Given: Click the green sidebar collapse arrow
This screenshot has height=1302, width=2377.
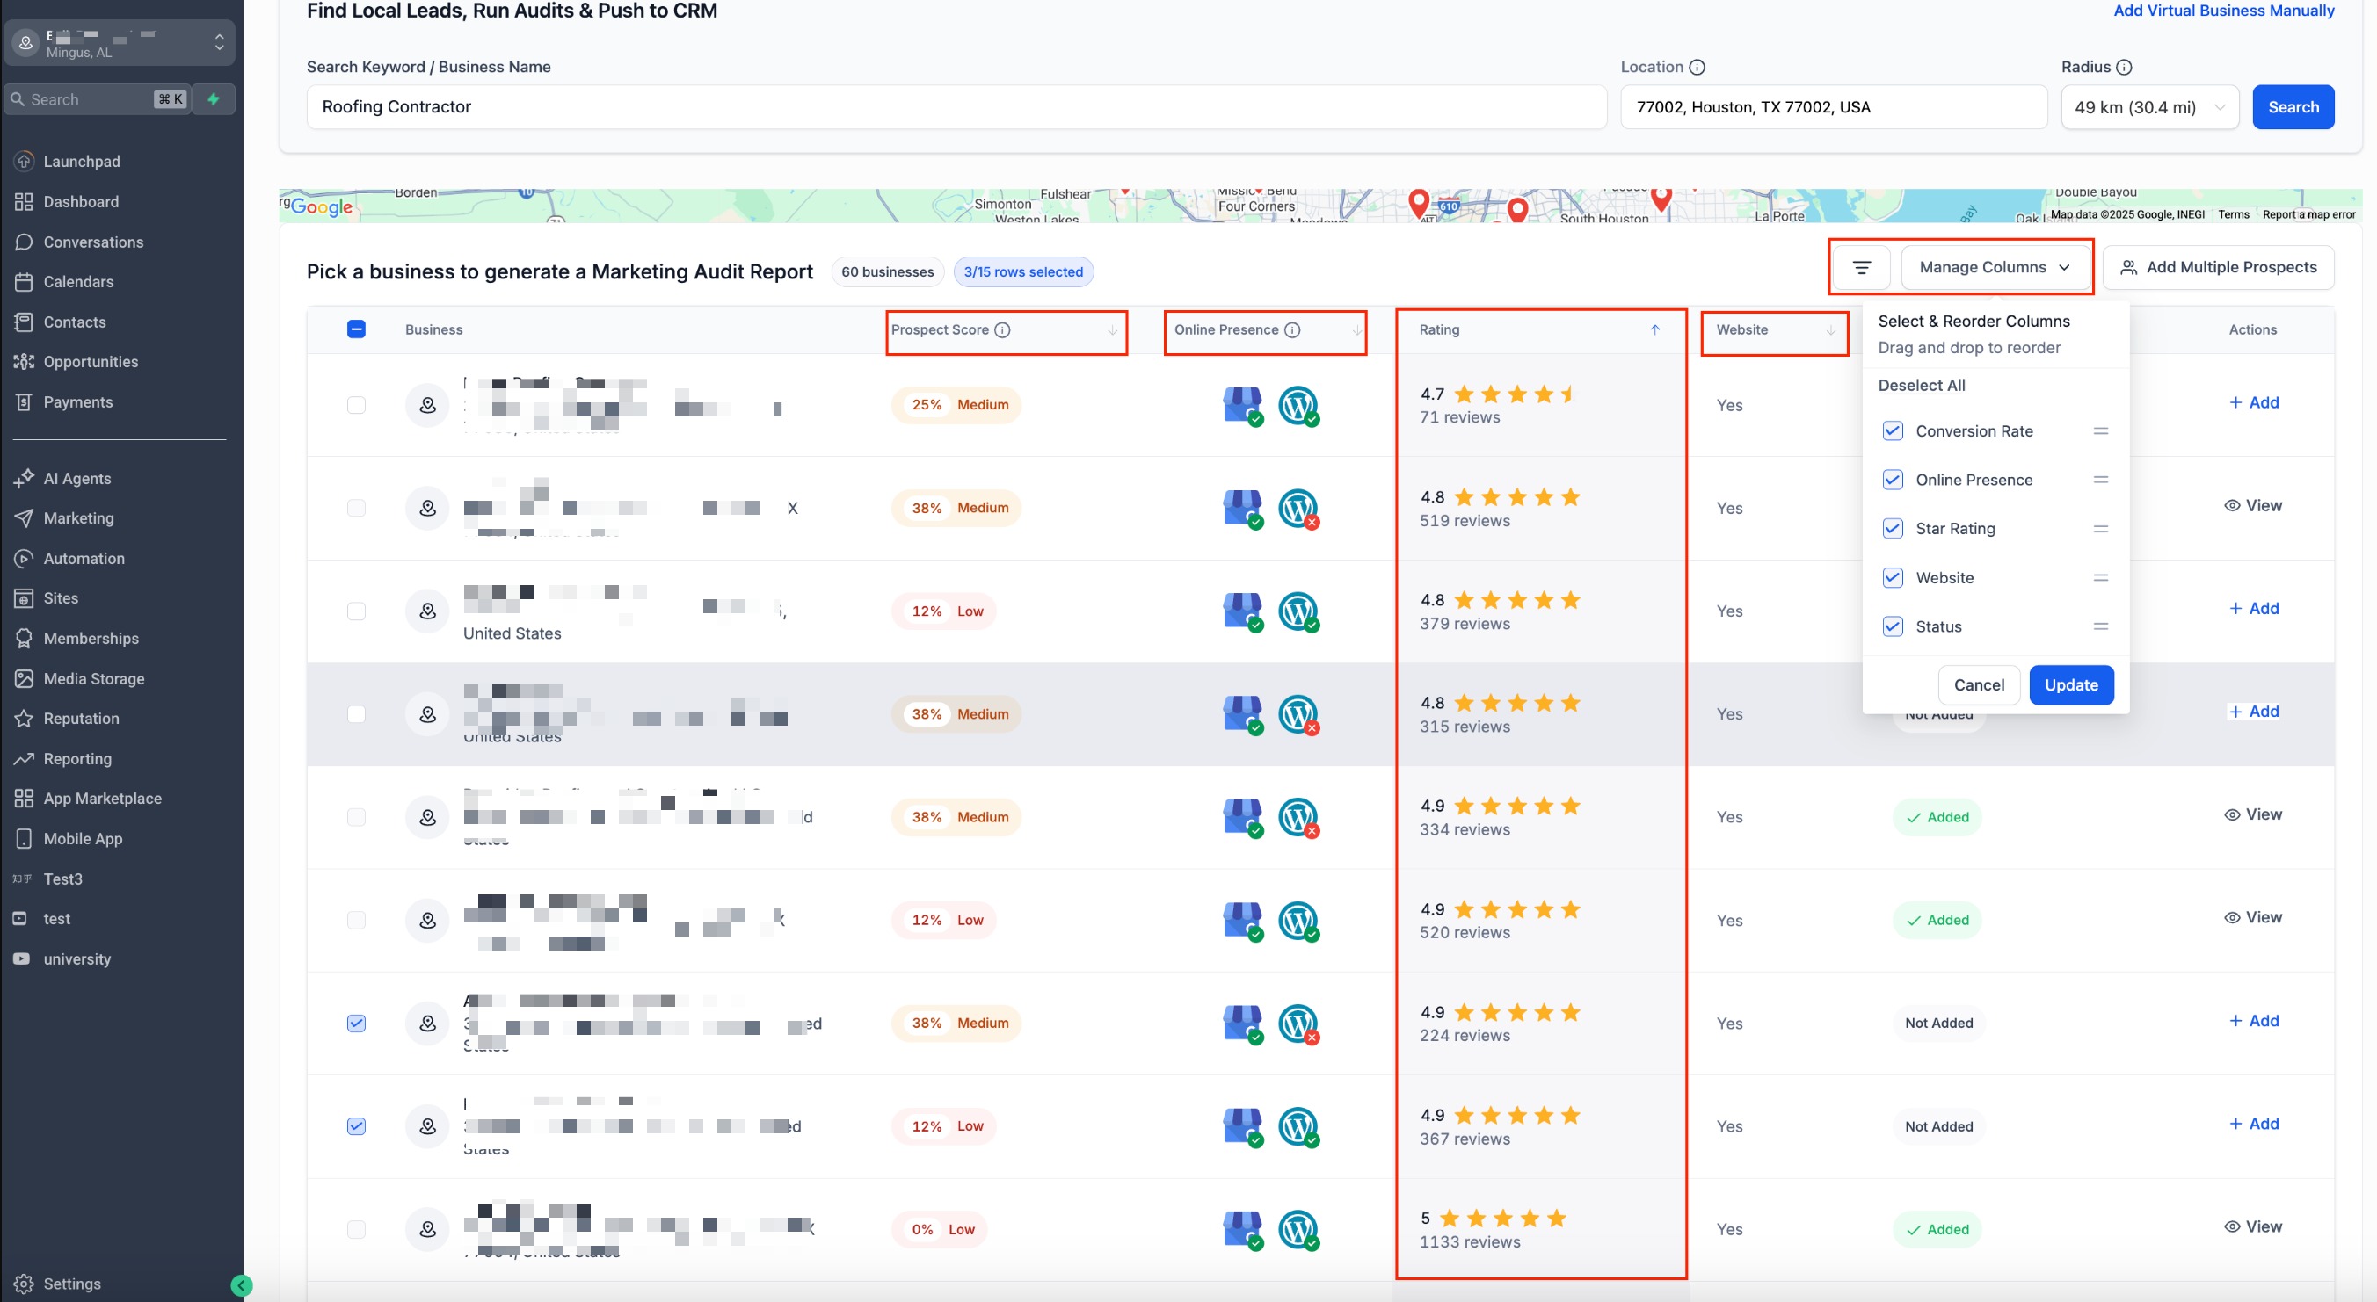Looking at the screenshot, I should coord(241,1284).
